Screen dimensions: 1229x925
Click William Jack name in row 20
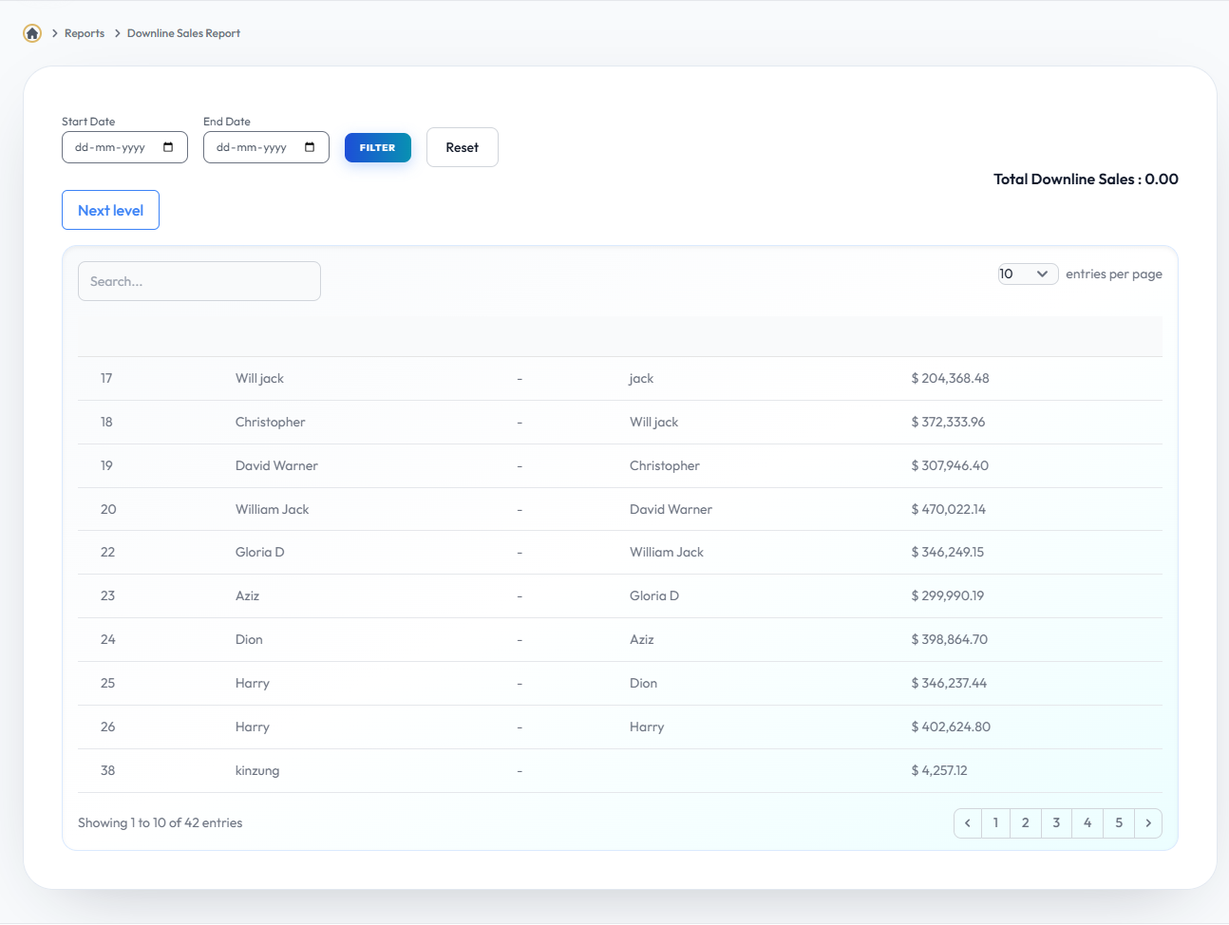click(x=273, y=509)
